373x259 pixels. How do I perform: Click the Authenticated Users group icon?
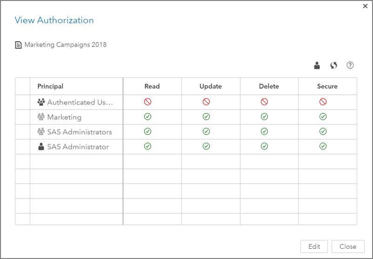coord(41,102)
